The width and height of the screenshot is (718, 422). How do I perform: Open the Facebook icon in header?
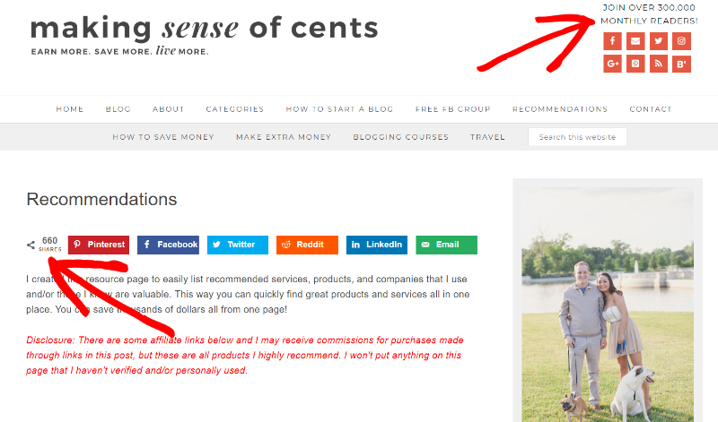coord(612,41)
